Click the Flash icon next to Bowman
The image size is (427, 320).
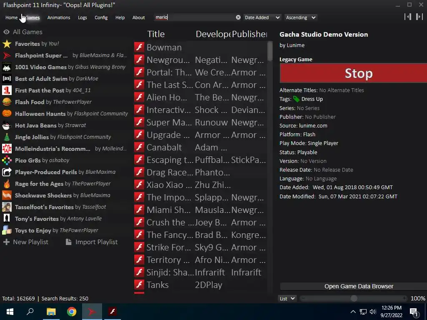point(139,47)
